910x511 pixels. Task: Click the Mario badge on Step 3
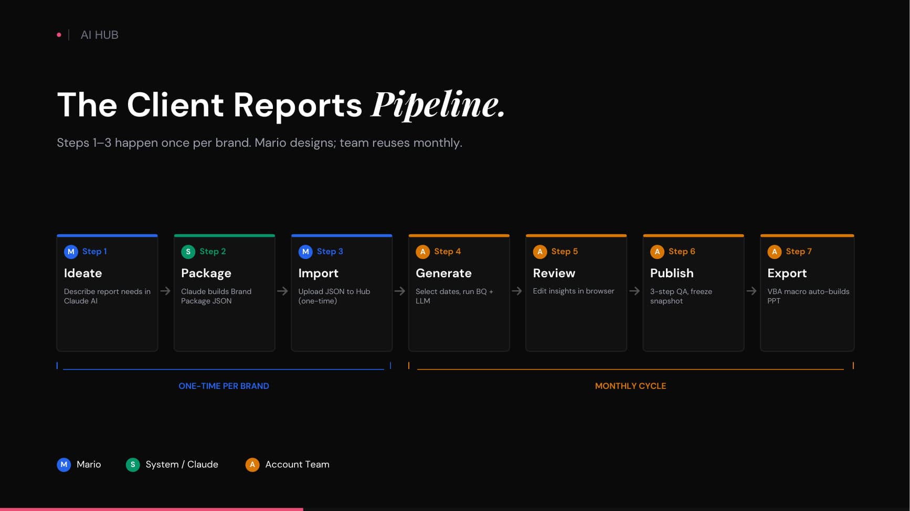coord(305,252)
